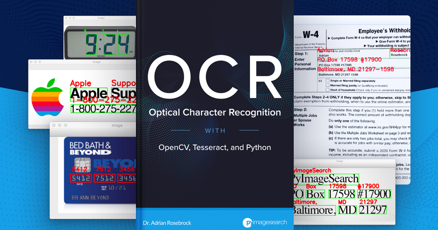Click the author name Dr. Adrian Rosebrock
438x230 pixels.
click(166, 222)
